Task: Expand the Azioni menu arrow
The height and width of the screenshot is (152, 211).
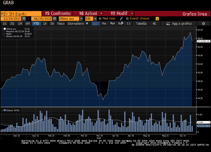Action: coord(101,13)
